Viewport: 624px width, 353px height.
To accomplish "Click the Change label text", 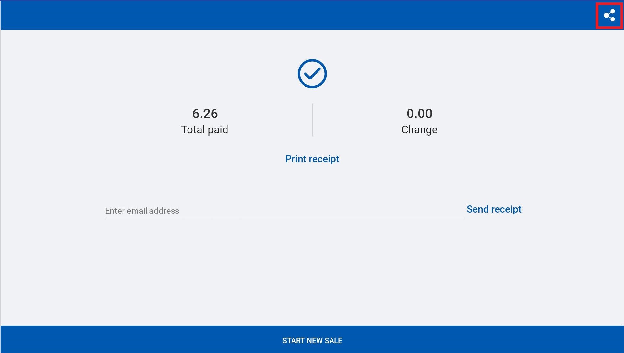I will 419,129.
